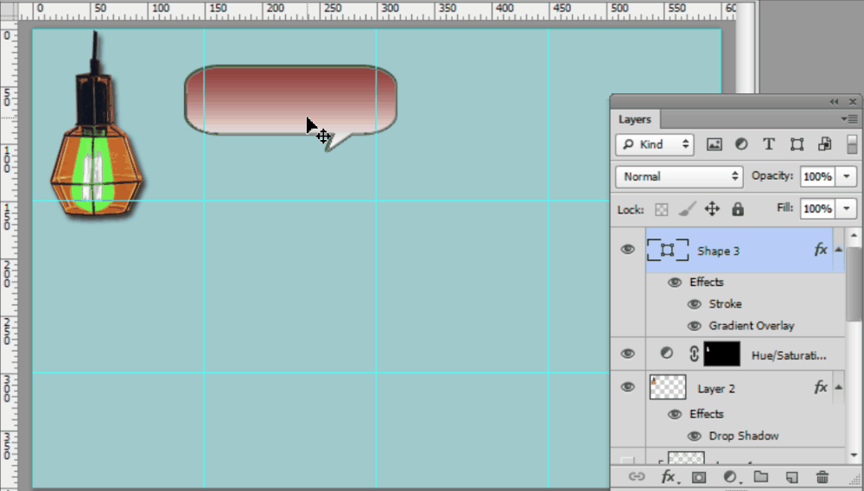Click Shape 3 fx badge
Image resolution: width=864 pixels, height=491 pixels.
tap(821, 250)
